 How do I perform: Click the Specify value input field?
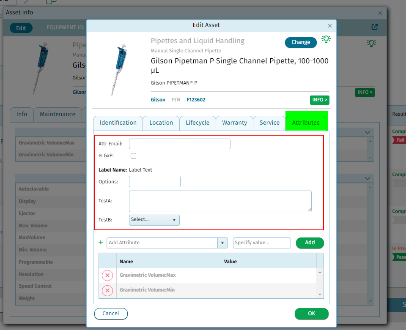262,243
